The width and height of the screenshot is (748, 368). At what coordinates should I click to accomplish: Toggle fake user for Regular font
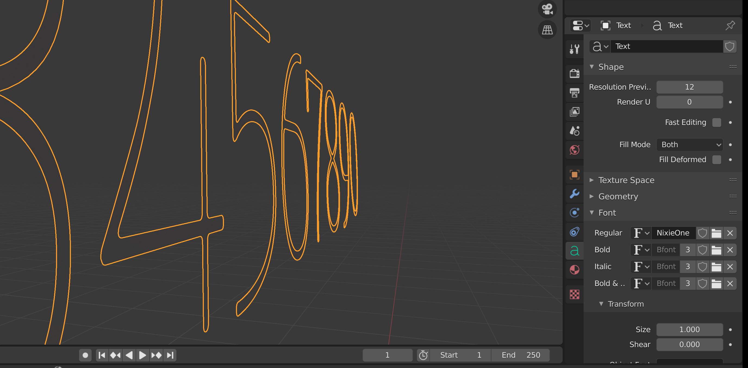point(702,233)
